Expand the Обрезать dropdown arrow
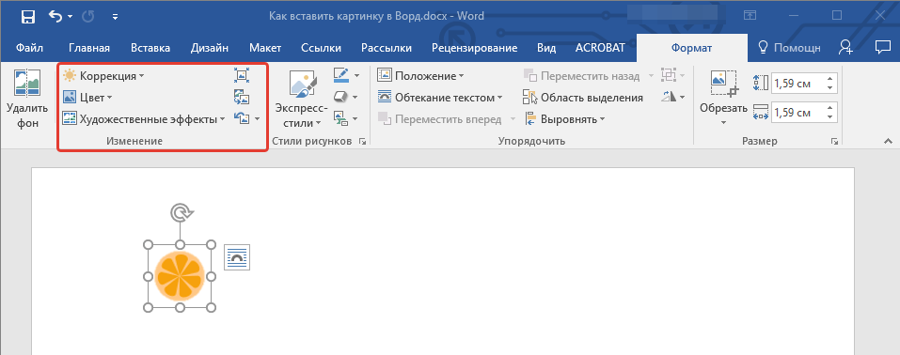 click(x=723, y=122)
